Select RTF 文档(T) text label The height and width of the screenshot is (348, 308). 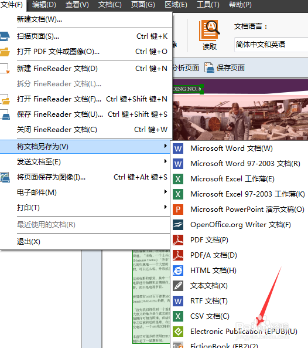(x=209, y=301)
